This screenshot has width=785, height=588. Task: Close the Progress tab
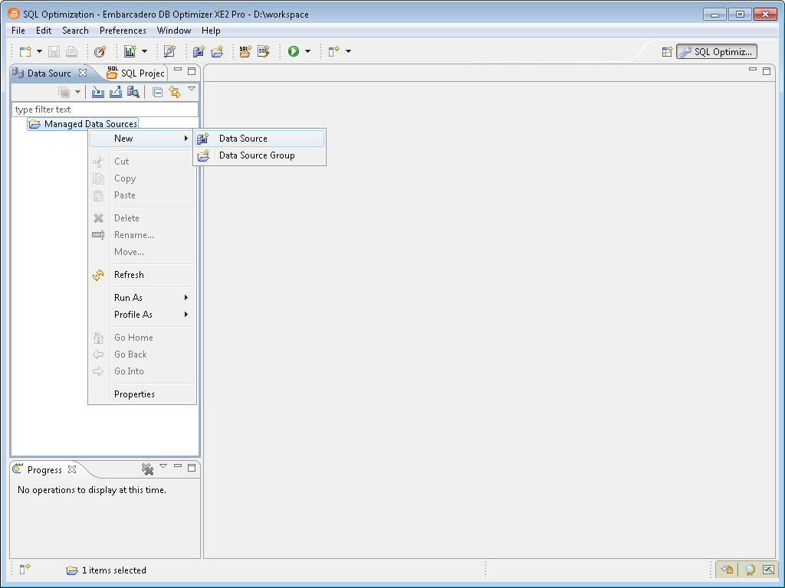point(72,469)
